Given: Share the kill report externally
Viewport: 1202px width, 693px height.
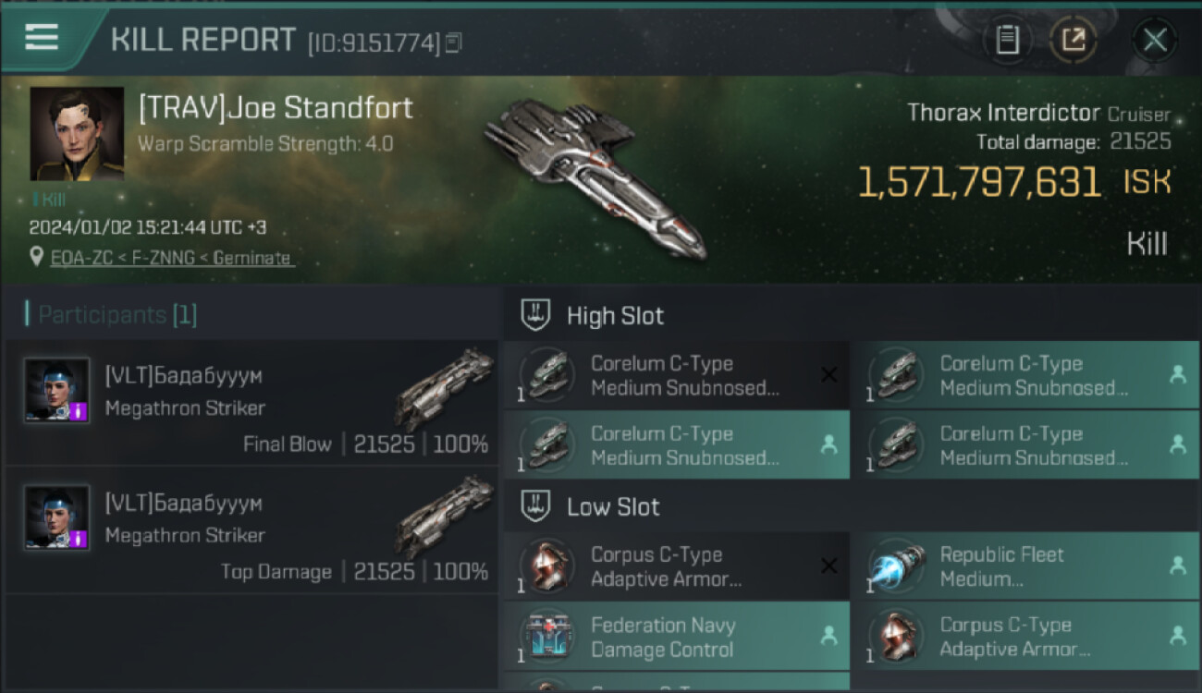Looking at the screenshot, I should click(1073, 40).
